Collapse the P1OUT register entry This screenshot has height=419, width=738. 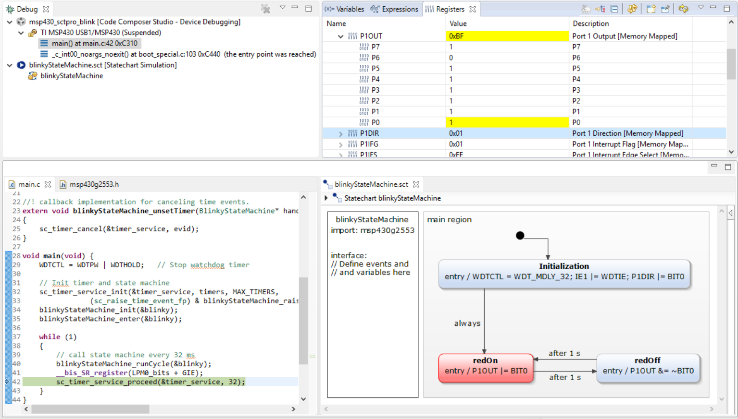341,36
